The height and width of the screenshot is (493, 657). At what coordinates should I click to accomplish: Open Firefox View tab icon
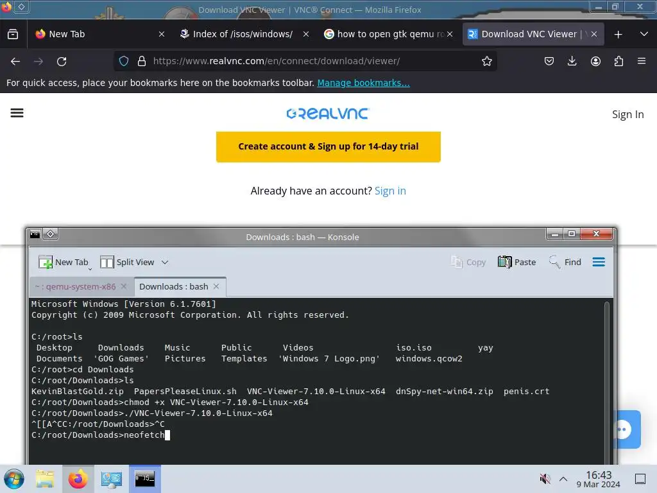[13, 34]
